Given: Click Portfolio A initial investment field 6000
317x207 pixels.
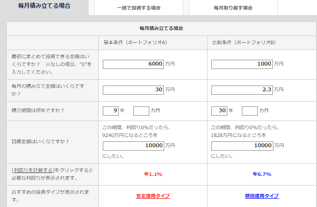Looking at the screenshot, I should tap(133, 64).
